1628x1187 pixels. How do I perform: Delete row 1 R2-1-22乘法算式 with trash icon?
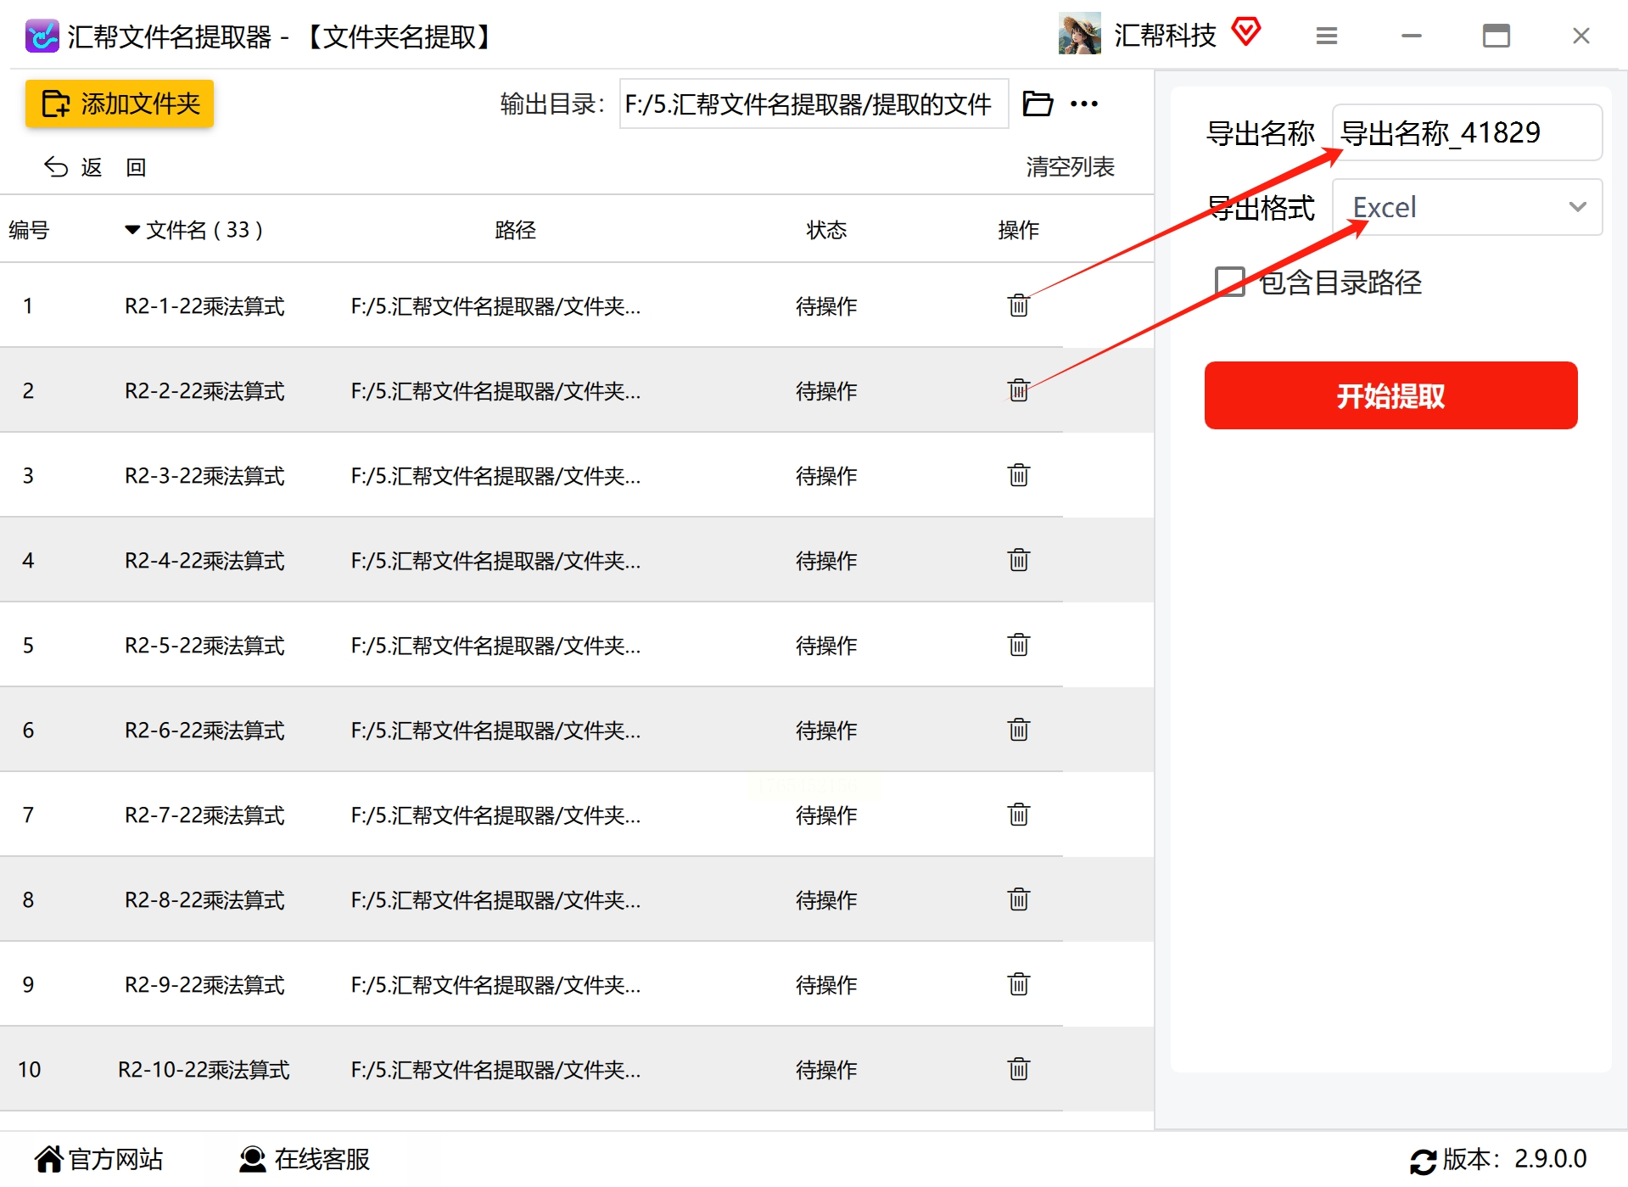click(x=1018, y=305)
